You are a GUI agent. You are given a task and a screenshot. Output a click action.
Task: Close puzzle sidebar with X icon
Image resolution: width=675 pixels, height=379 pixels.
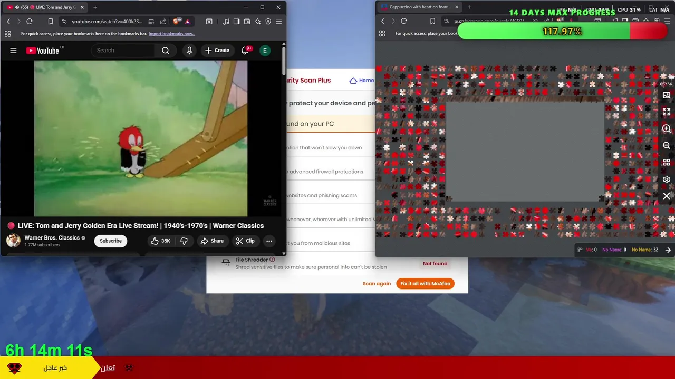point(667,196)
